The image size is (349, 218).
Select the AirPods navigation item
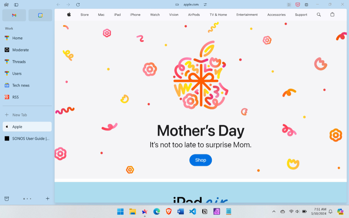[x=194, y=15]
